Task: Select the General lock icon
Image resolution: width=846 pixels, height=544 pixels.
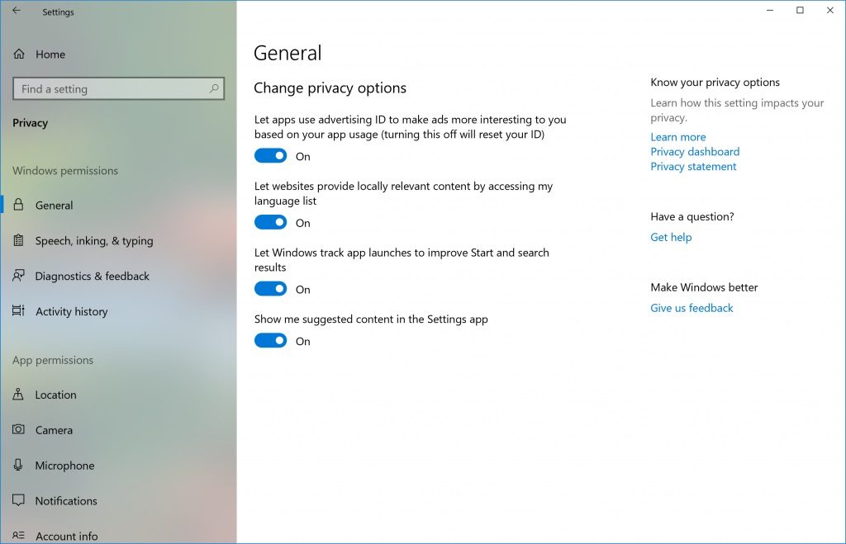Action: (19, 206)
